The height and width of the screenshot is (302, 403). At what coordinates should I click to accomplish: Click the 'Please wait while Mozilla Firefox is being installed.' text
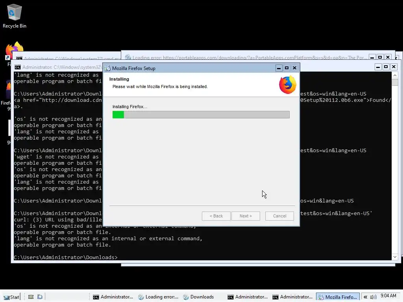click(x=160, y=87)
